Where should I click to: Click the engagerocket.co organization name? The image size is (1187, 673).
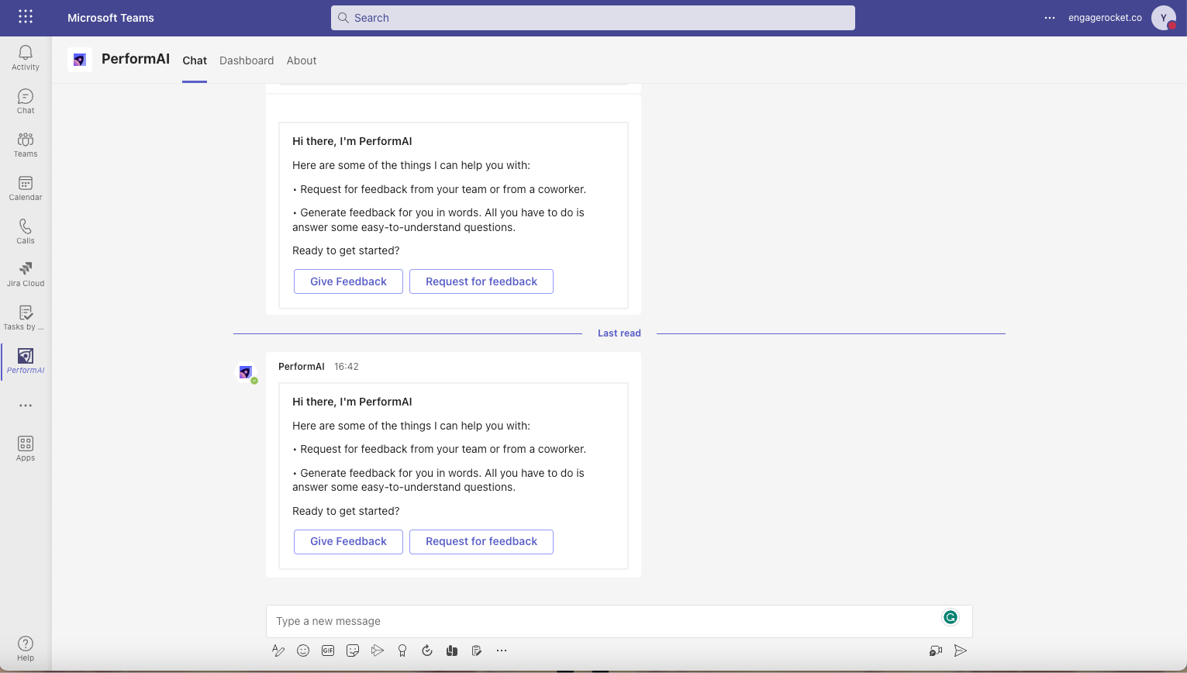[x=1105, y=18]
